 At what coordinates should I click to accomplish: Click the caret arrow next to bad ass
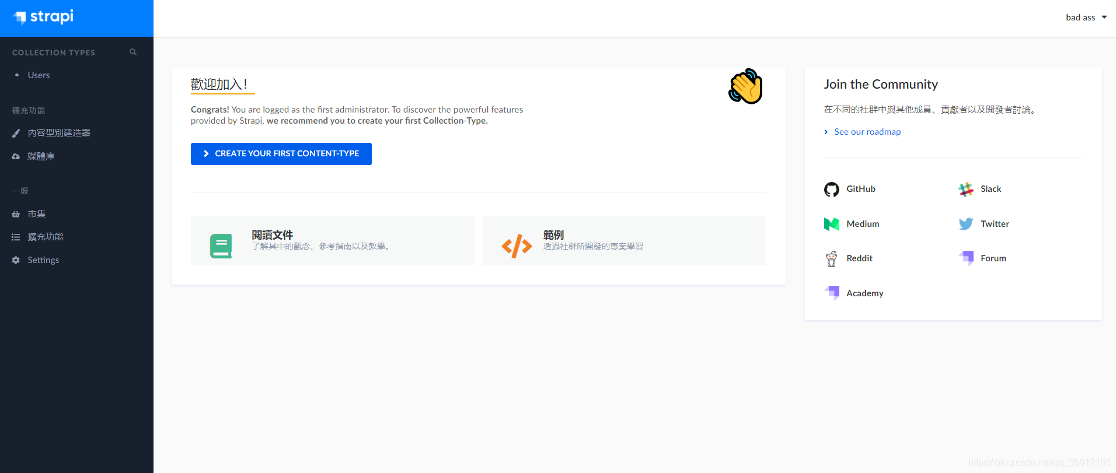(1104, 17)
